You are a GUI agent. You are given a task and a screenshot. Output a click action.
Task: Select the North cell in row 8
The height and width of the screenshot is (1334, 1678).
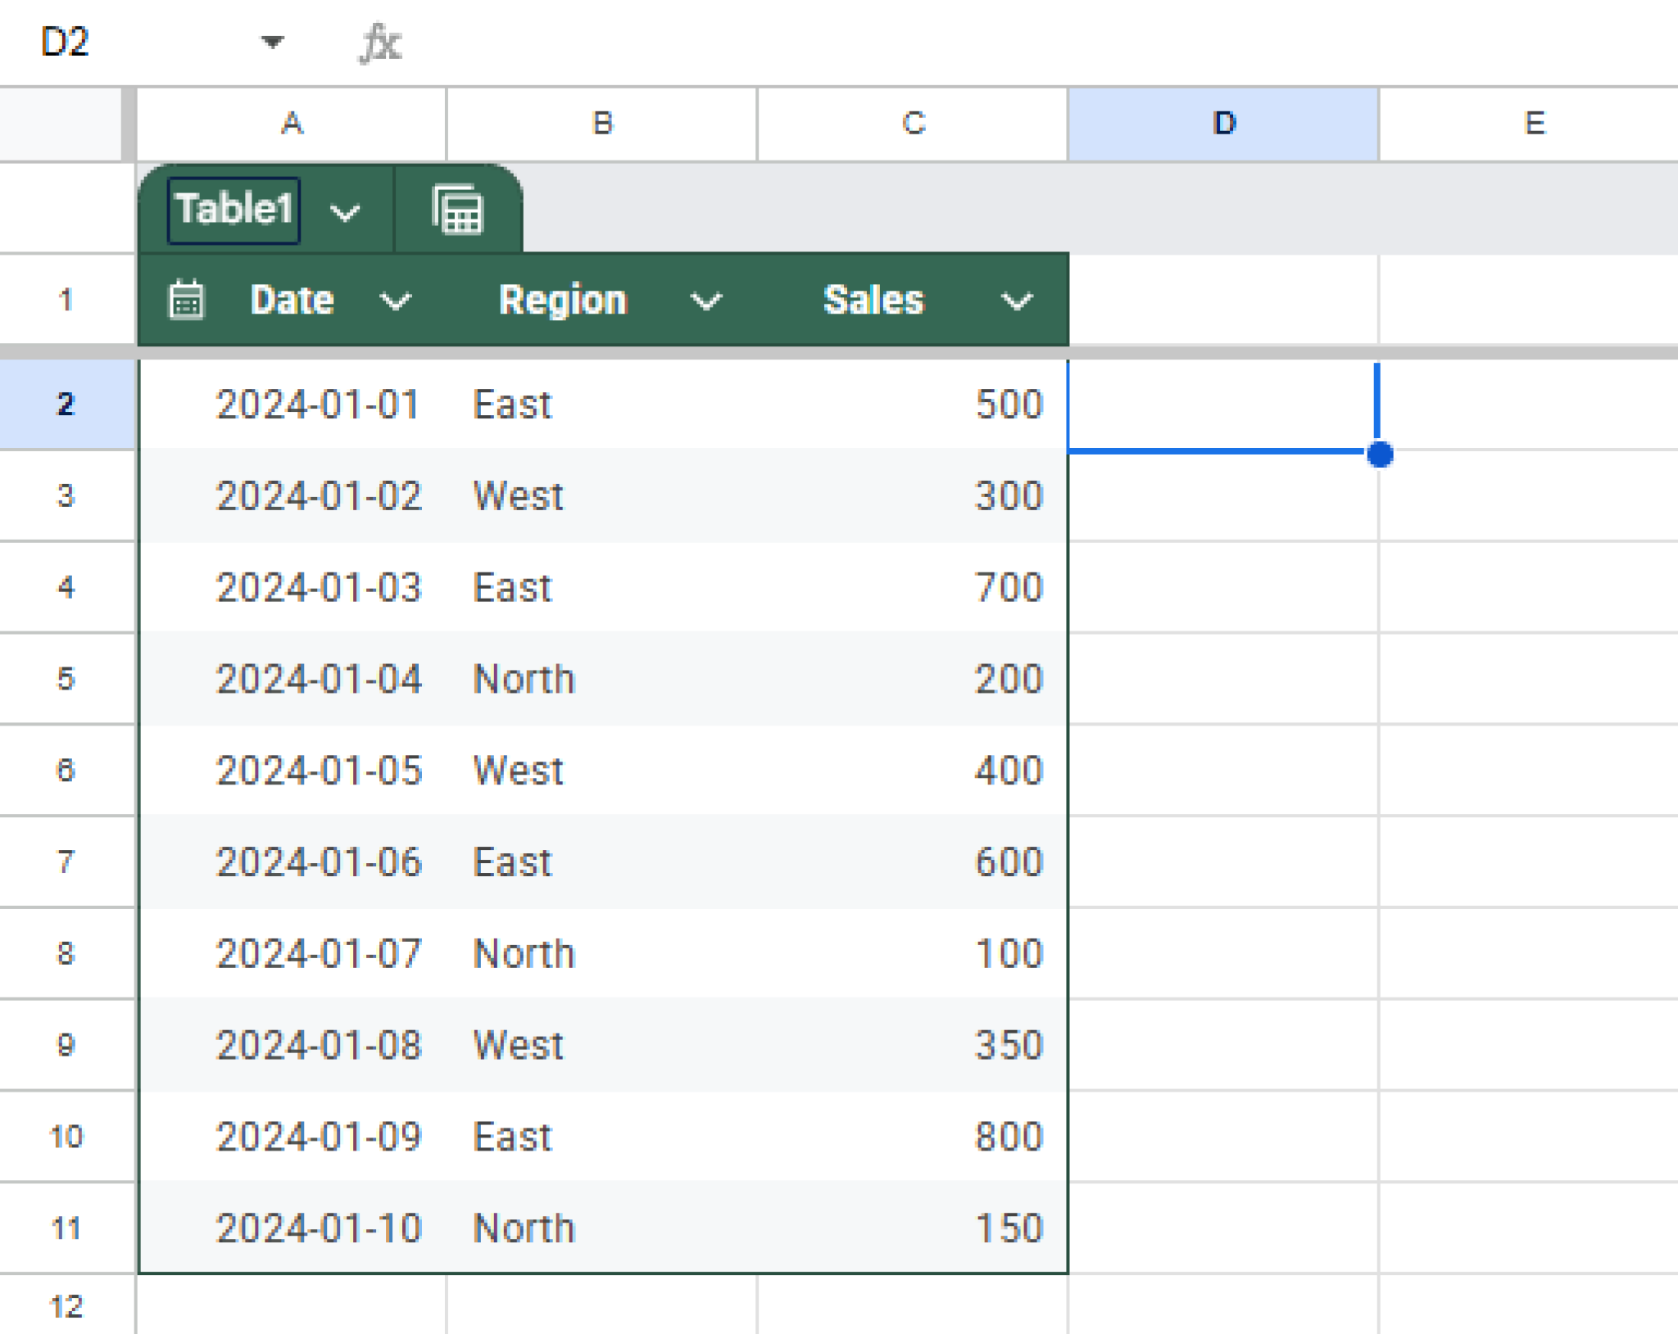point(524,953)
